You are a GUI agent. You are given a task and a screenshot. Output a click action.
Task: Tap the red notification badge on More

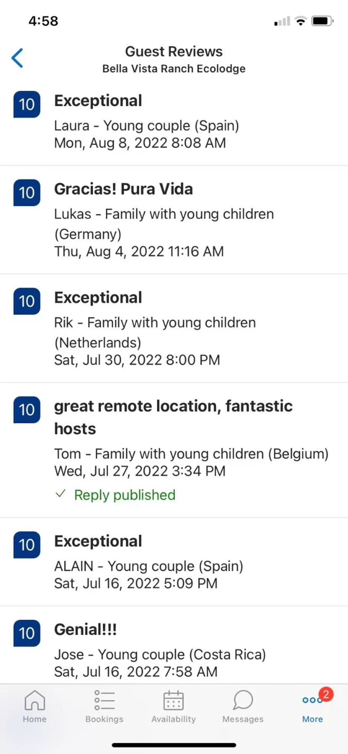coord(326,694)
